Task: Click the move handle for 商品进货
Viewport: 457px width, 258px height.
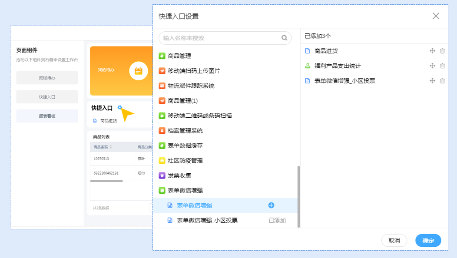Action: pyautogui.click(x=432, y=51)
